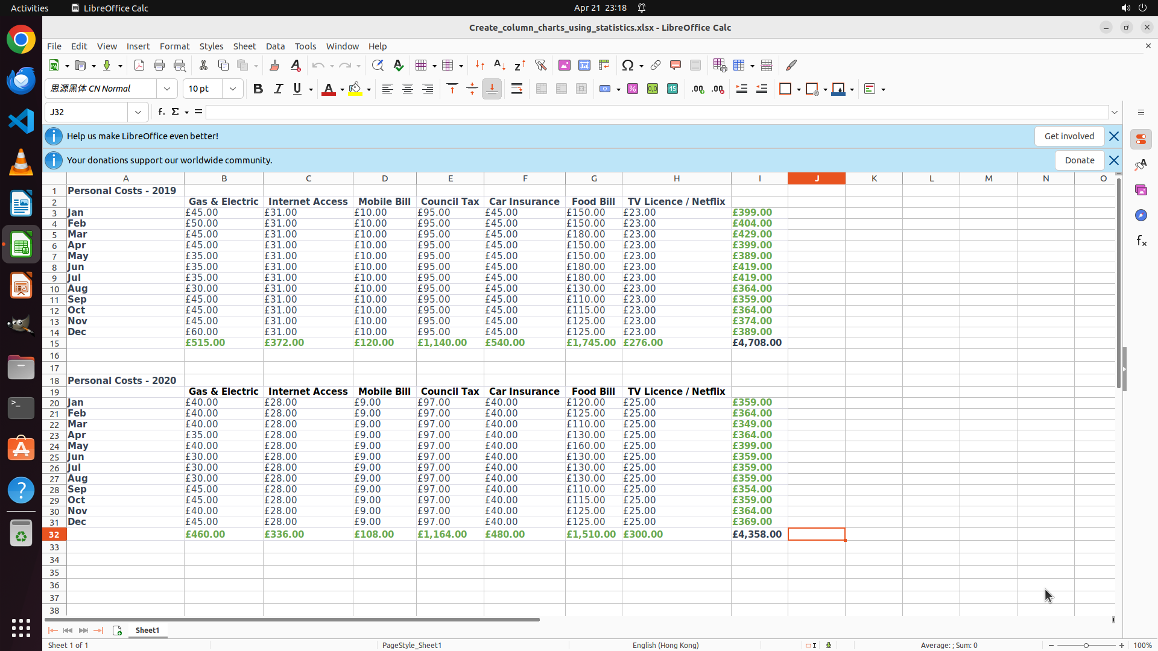Open the Data menu
This screenshot has height=651, width=1158.
click(x=275, y=46)
